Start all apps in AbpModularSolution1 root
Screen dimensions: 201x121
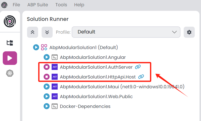tap(36, 47)
